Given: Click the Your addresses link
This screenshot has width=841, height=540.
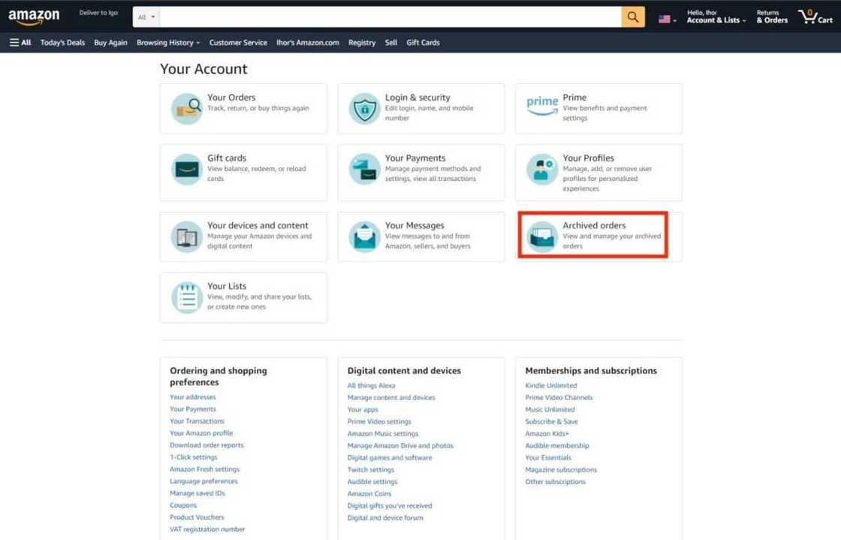Looking at the screenshot, I should pos(192,397).
